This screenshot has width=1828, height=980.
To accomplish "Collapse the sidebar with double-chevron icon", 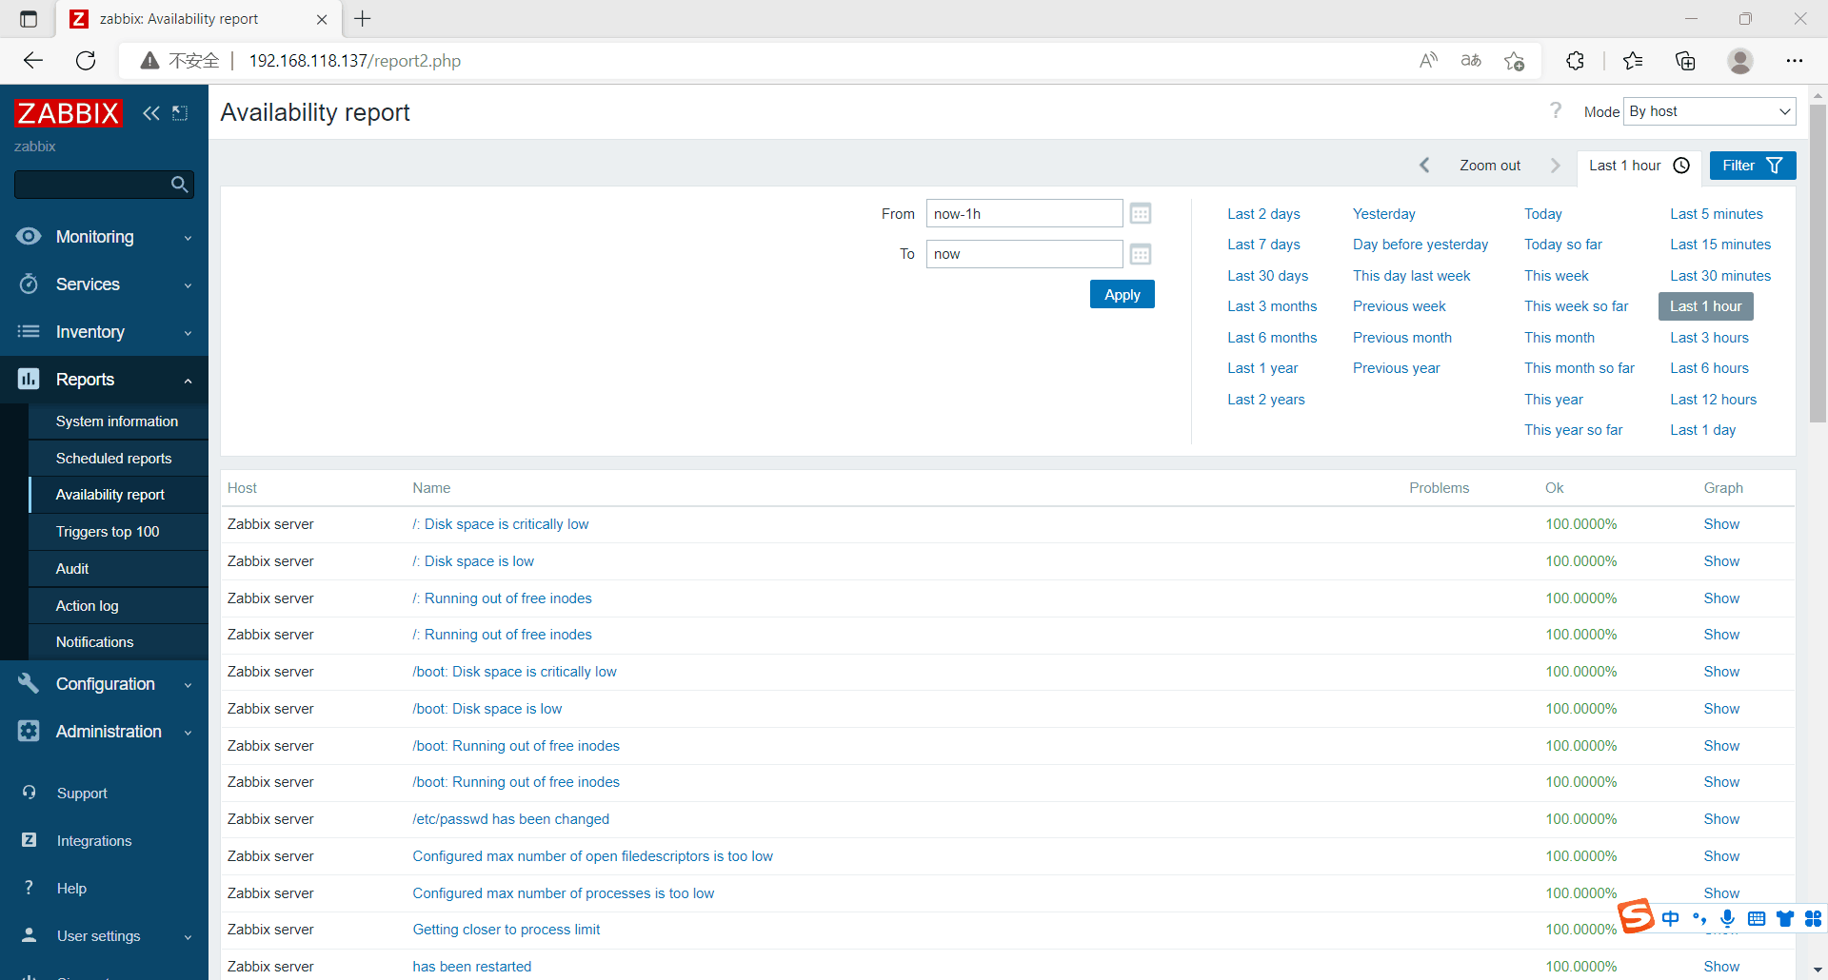I will tap(151, 113).
